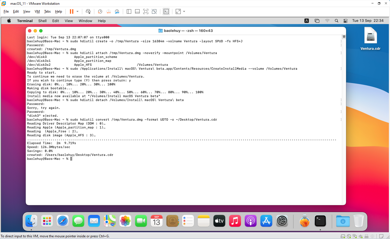Viewport: 390px width, 239px height.
Task: Open Launchpad from the Dock
Action: coord(47,221)
